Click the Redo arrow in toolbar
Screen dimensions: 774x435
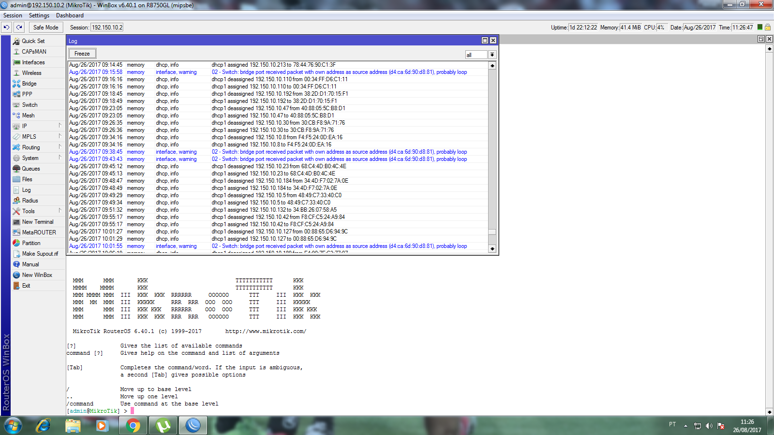[19, 28]
